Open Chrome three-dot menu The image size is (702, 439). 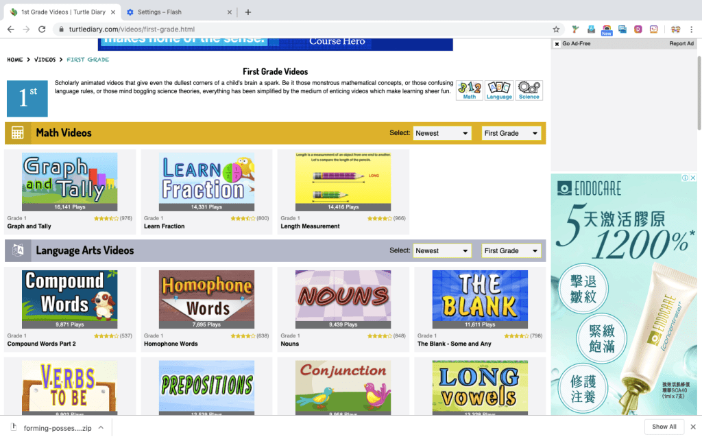coord(692,29)
